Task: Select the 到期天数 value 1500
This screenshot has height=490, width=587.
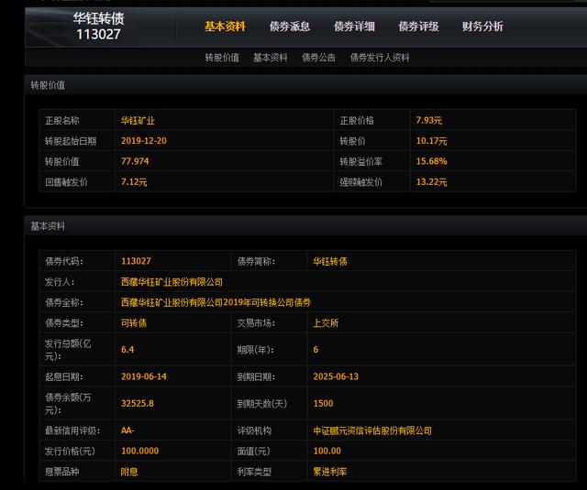Action: tap(323, 403)
